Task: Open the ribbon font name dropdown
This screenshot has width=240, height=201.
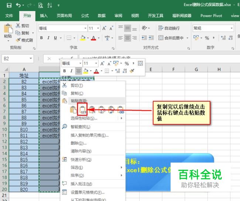Action: pyautogui.click(x=85, y=28)
